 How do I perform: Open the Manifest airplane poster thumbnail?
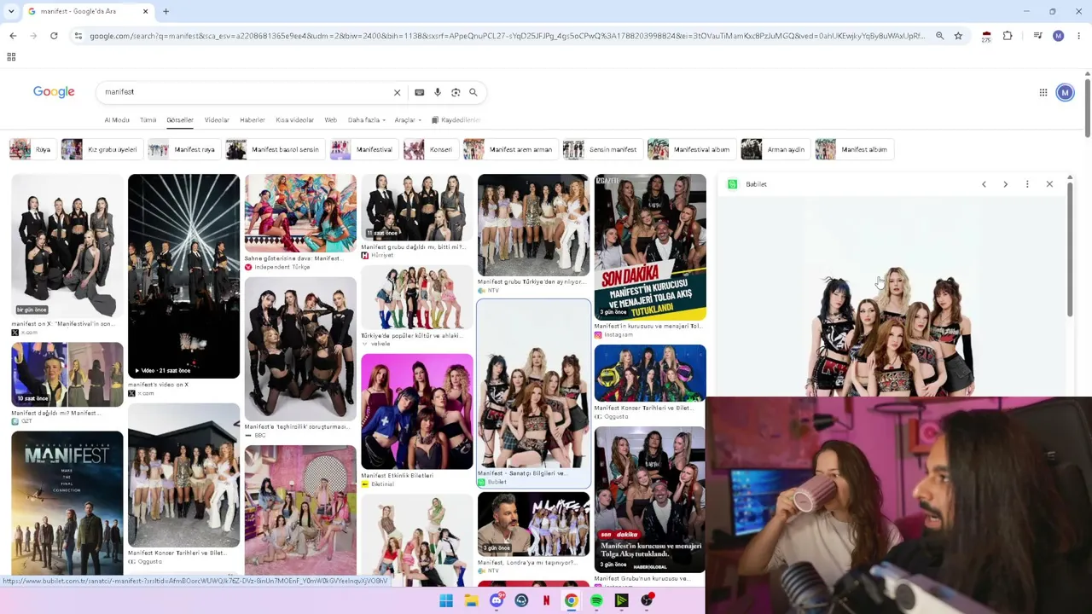click(x=67, y=504)
